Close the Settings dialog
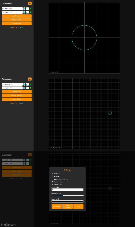 coord(78,206)
